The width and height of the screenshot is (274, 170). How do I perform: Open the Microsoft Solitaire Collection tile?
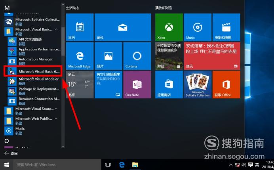(198, 85)
